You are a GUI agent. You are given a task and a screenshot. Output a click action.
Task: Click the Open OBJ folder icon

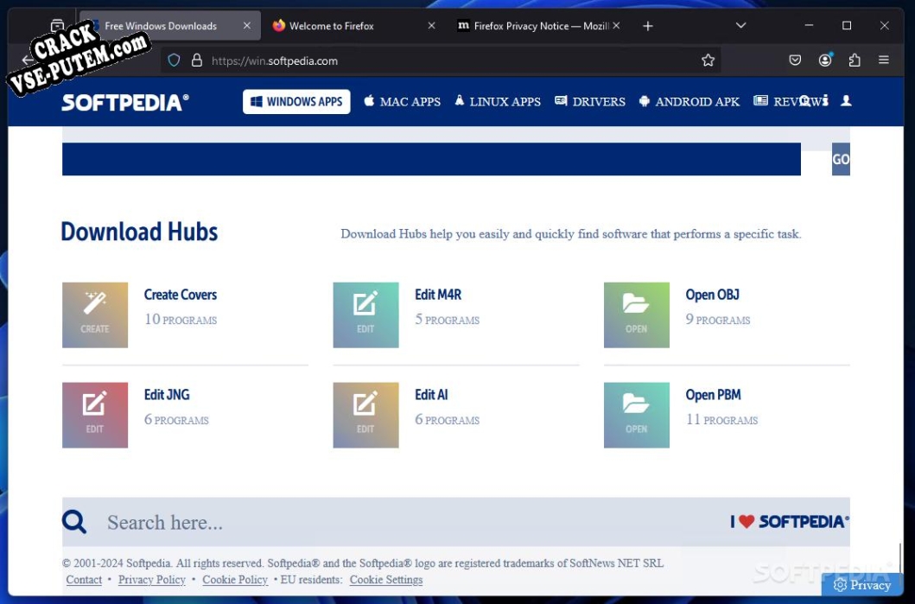636,315
